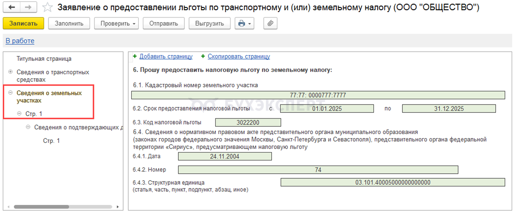Click the forward navigation arrow
514x211 pixels.
(x=28, y=8)
